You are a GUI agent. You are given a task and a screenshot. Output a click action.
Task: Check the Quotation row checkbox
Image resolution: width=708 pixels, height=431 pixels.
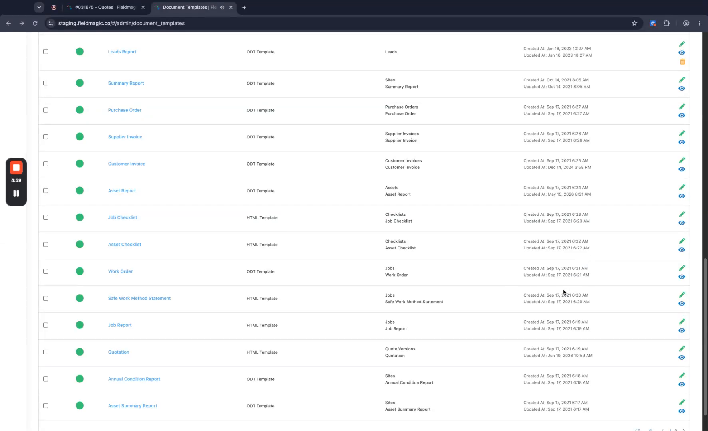click(46, 352)
